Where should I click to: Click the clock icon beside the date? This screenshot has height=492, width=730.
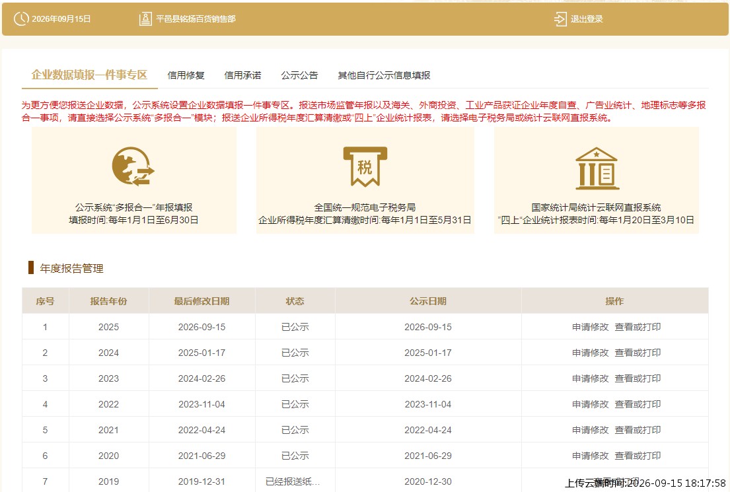tap(21, 18)
